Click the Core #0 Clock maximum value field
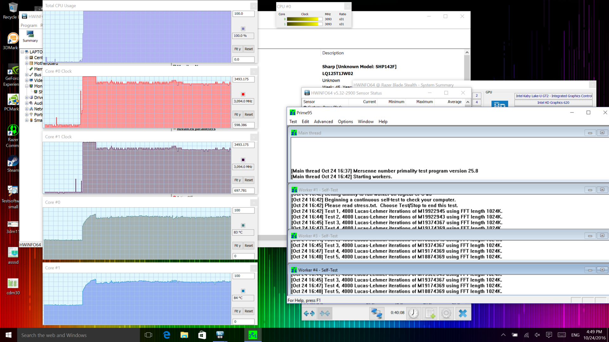609x342 pixels. 243,79
